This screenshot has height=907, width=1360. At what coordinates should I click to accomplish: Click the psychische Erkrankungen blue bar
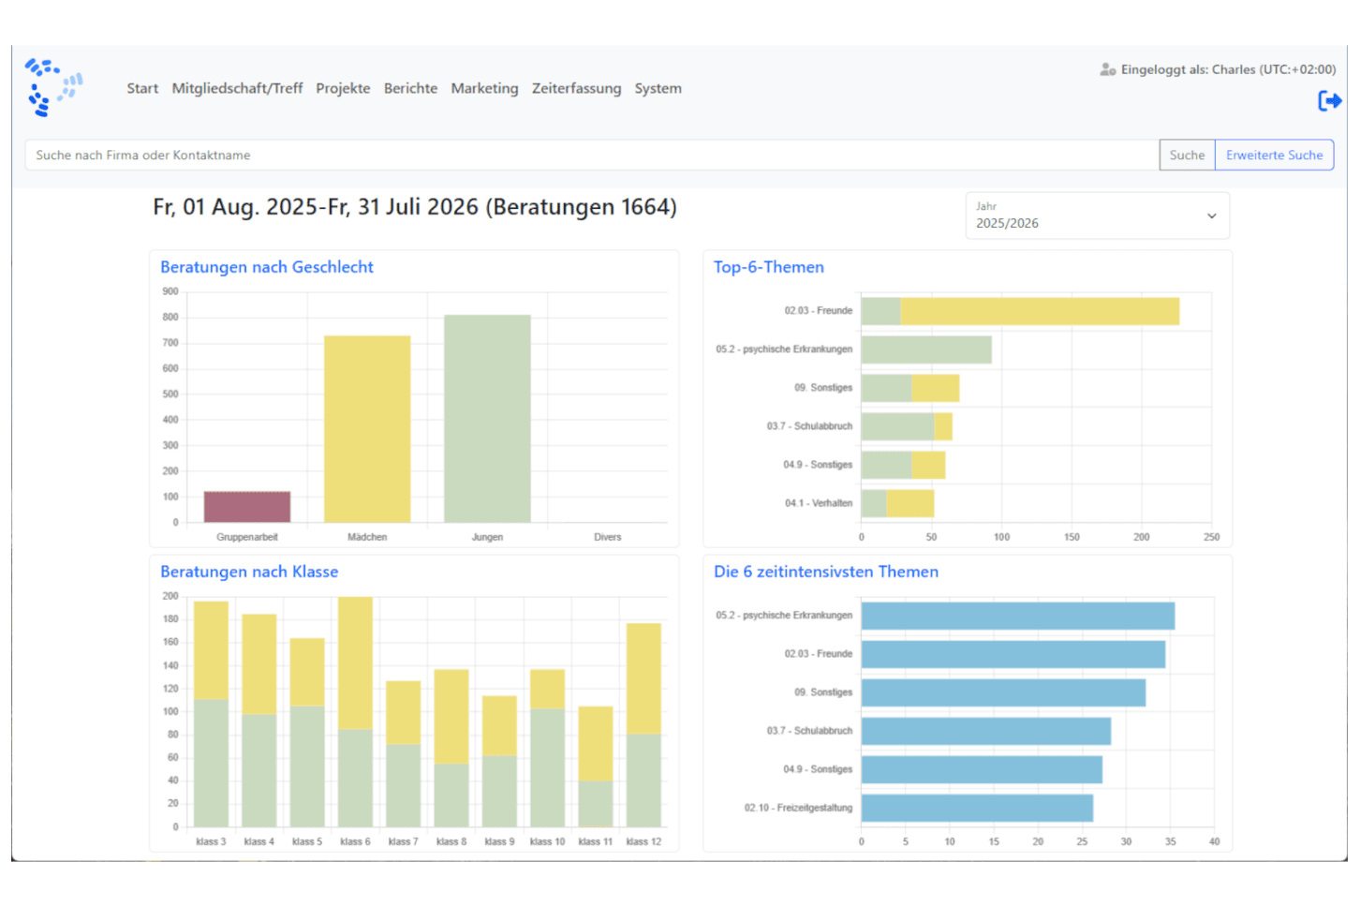1017,616
